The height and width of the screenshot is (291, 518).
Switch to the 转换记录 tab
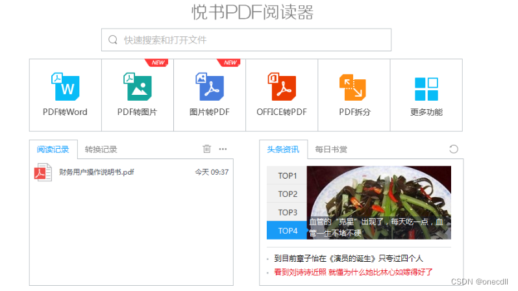[x=101, y=149]
